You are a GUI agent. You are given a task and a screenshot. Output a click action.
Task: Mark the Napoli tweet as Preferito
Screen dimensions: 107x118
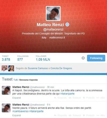(x=89, y=98)
